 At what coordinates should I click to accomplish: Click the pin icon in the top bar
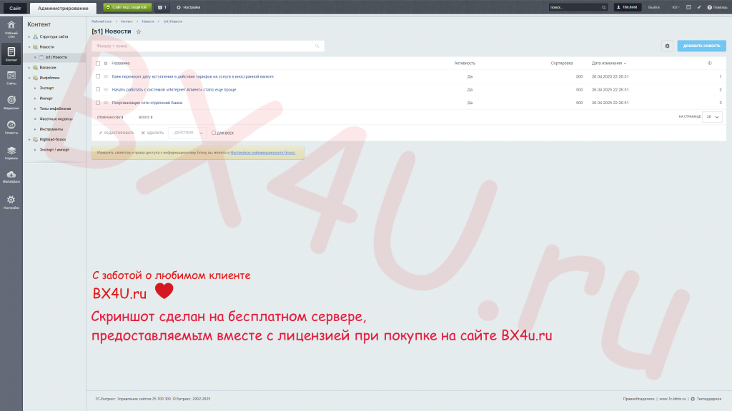[699, 7]
